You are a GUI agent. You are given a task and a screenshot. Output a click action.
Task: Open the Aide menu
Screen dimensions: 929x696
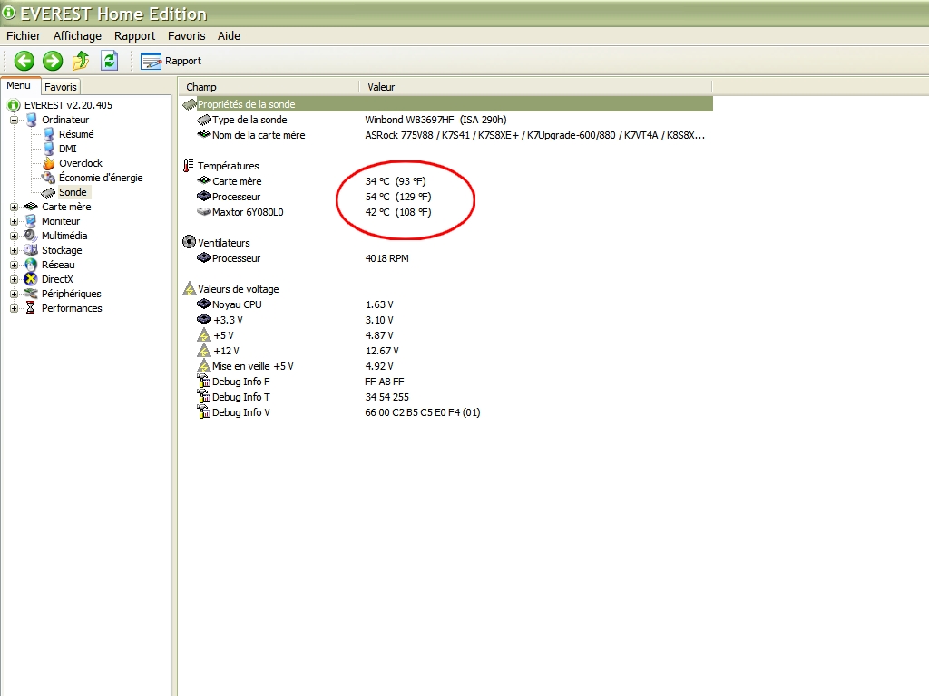229,36
